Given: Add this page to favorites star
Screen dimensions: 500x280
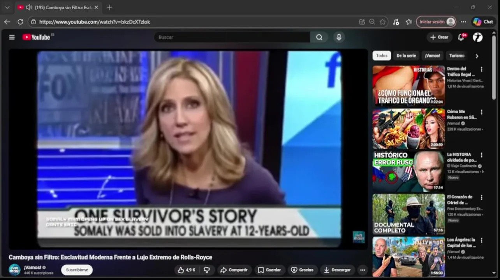Looking at the screenshot, I should [382, 22].
